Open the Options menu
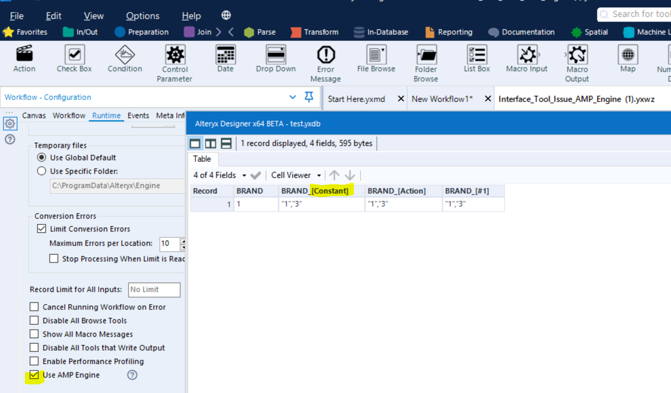This screenshot has height=393, width=671. tap(142, 15)
